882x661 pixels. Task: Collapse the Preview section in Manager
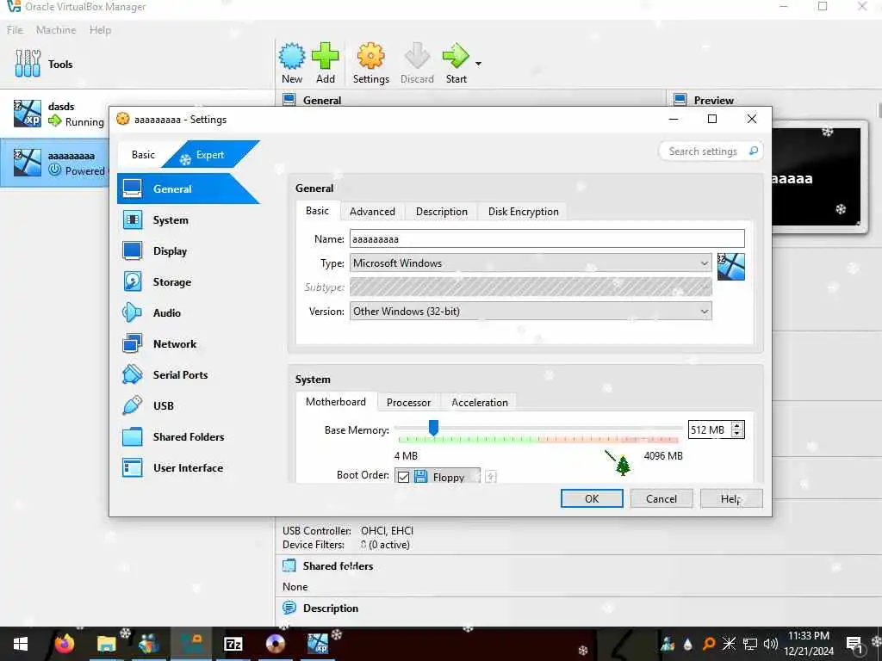680,100
